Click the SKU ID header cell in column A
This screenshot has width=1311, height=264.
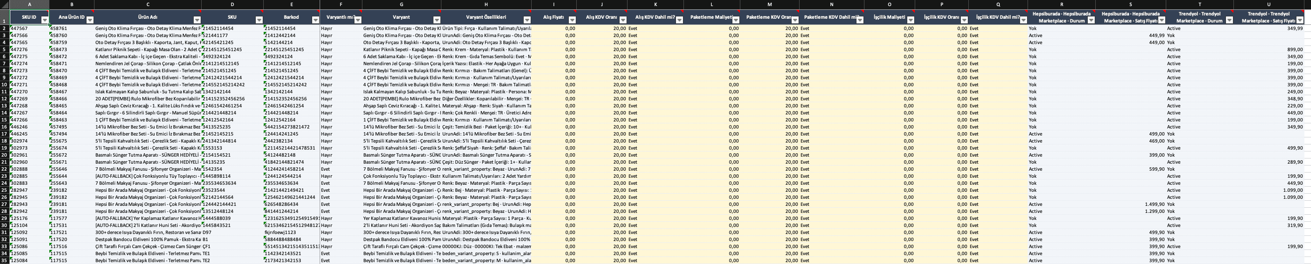pyautogui.click(x=30, y=17)
